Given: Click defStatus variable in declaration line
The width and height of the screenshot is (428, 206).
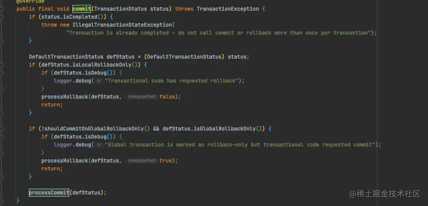Looking at the screenshot, I should click(120, 57).
